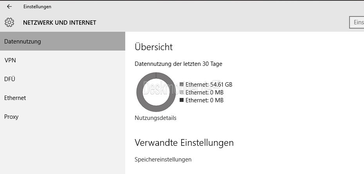Open the Nutzungsdetails link
The height and width of the screenshot is (174, 364).
[x=155, y=118]
